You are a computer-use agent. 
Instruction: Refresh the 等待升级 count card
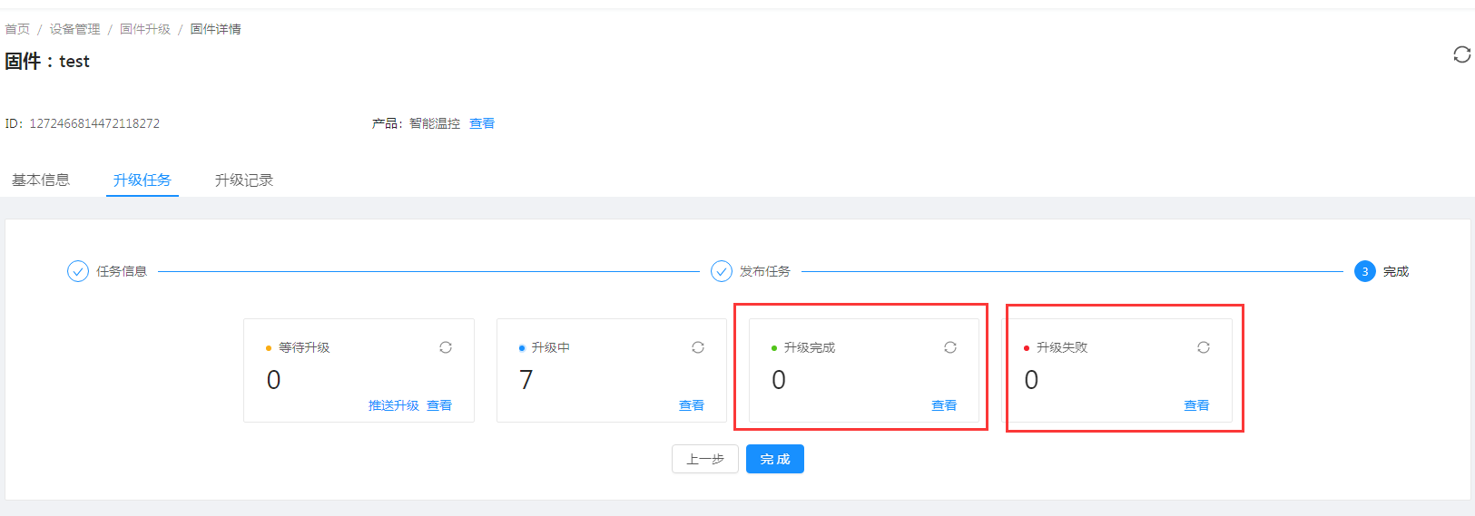tap(446, 347)
